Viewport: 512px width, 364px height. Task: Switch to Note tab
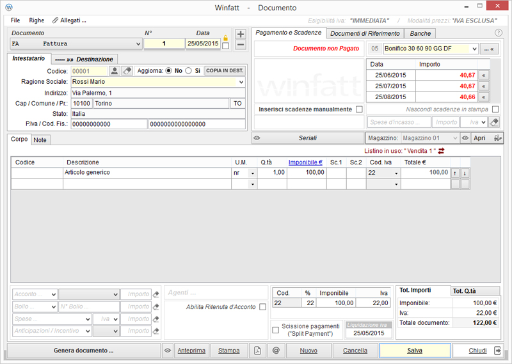pos(40,139)
